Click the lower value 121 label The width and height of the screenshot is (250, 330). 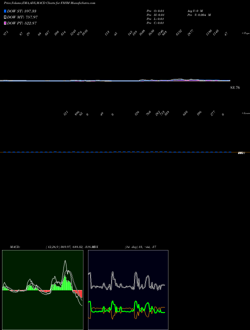point(65,114)
